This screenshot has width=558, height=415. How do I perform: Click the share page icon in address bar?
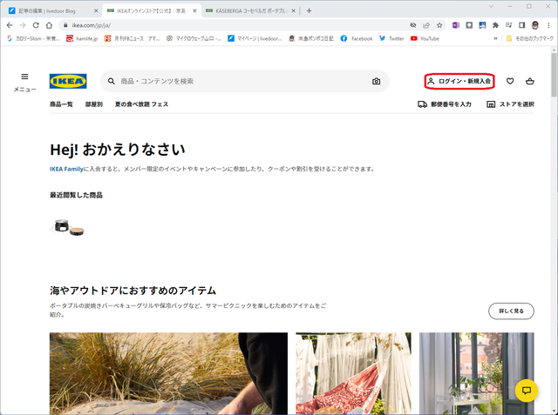[x=426, y=25]
